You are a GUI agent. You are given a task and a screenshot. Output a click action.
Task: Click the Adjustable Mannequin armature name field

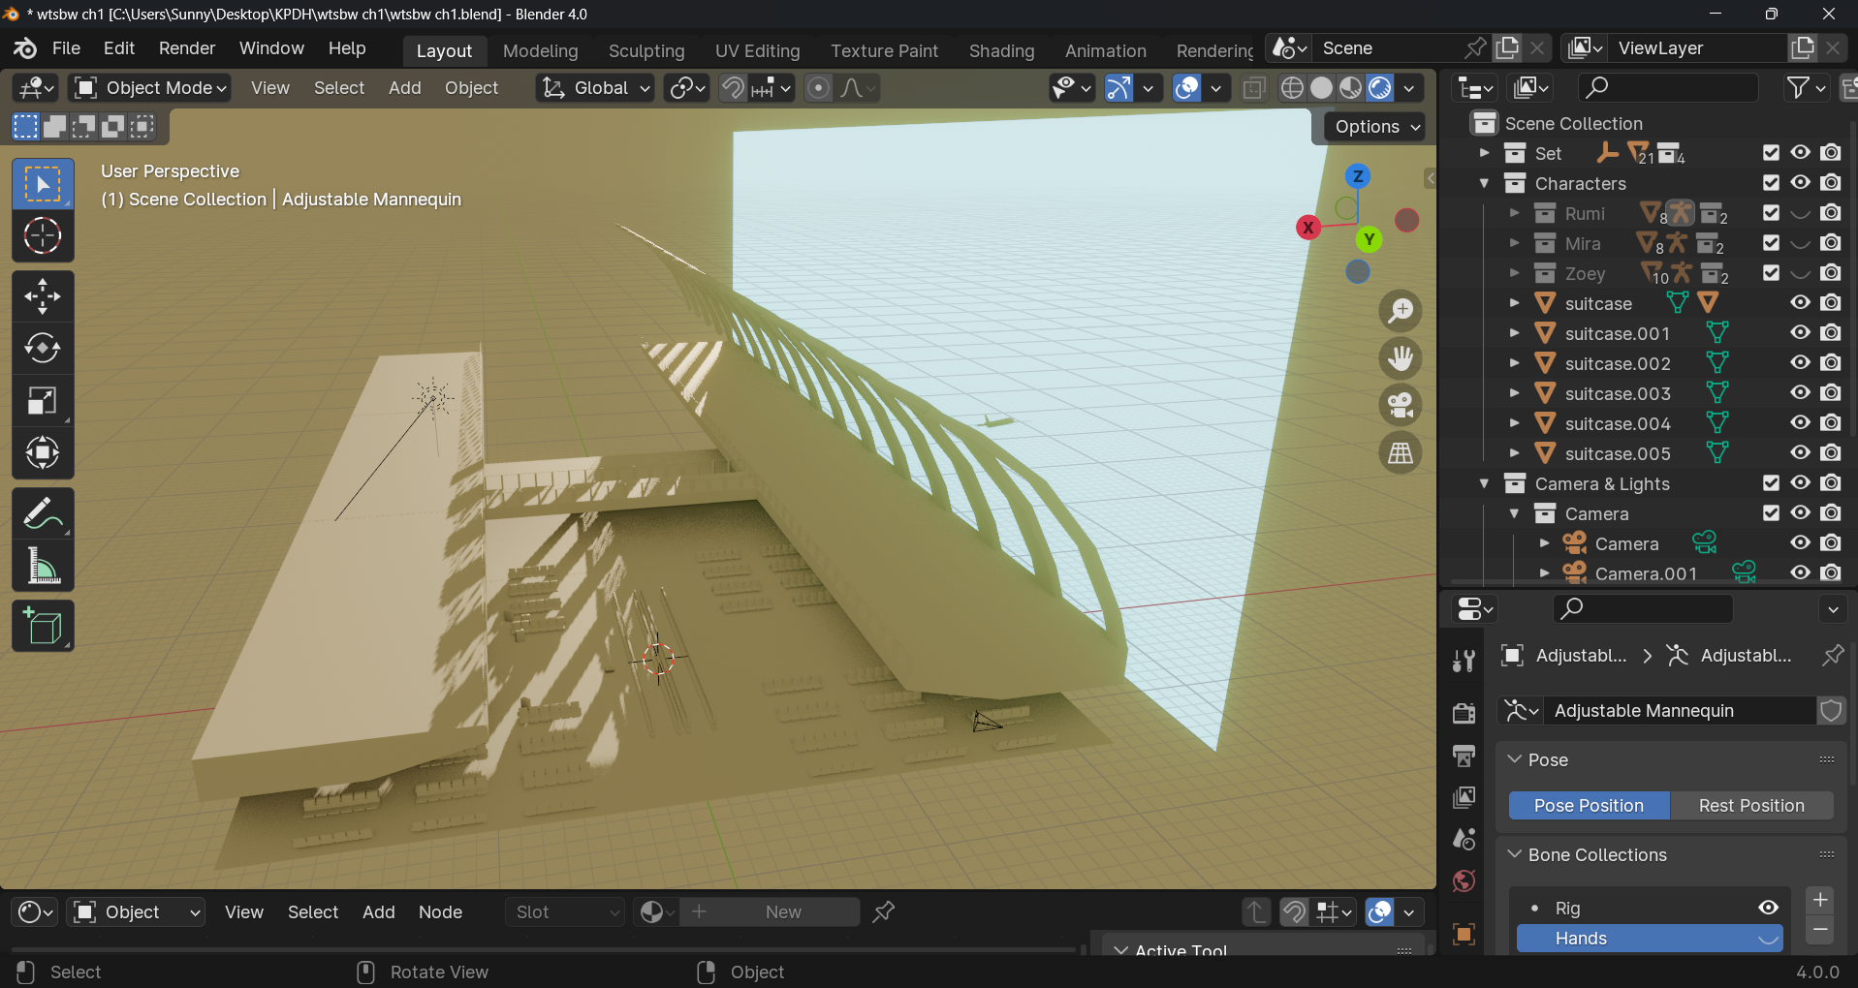pos(1679,711)
